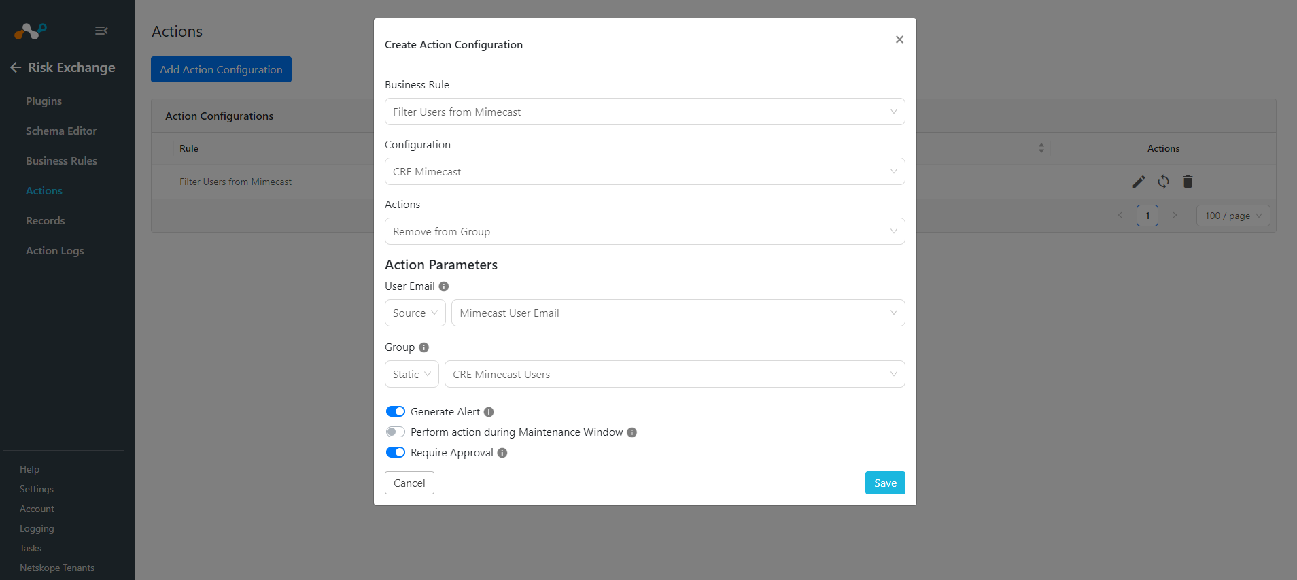Turn off the Require Approval switch
Viewport: 1297px width, 580px height.
tap(396, 452)
